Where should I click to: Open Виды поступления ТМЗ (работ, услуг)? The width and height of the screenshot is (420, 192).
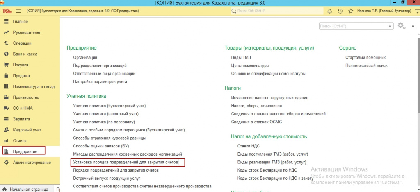273,154
